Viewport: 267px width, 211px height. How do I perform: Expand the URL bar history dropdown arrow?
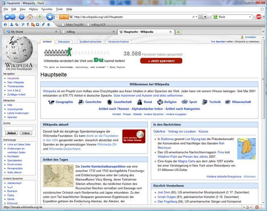(196, 17)
